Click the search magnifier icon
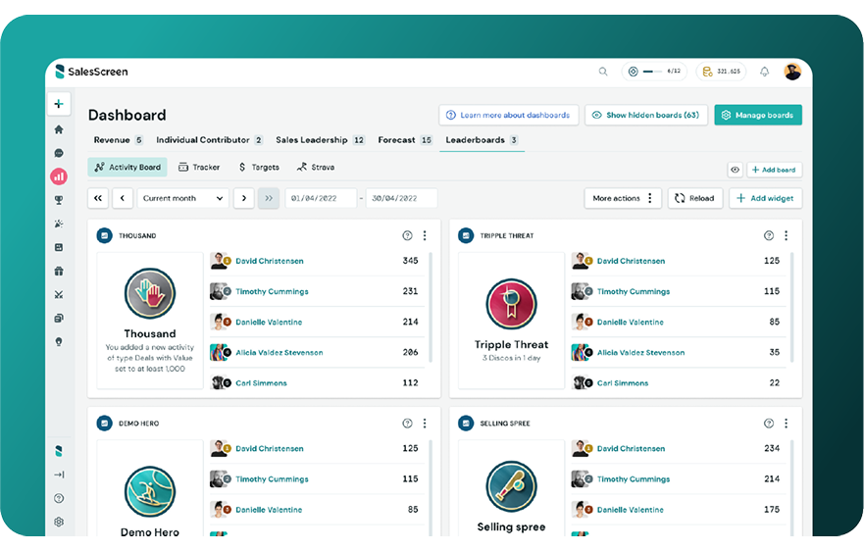864x551 pixels. [603, 72]
